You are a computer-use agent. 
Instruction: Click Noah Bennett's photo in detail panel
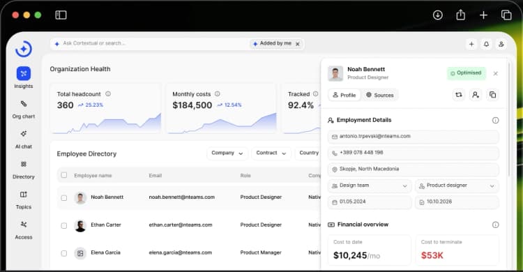click(x=335, y=73)
